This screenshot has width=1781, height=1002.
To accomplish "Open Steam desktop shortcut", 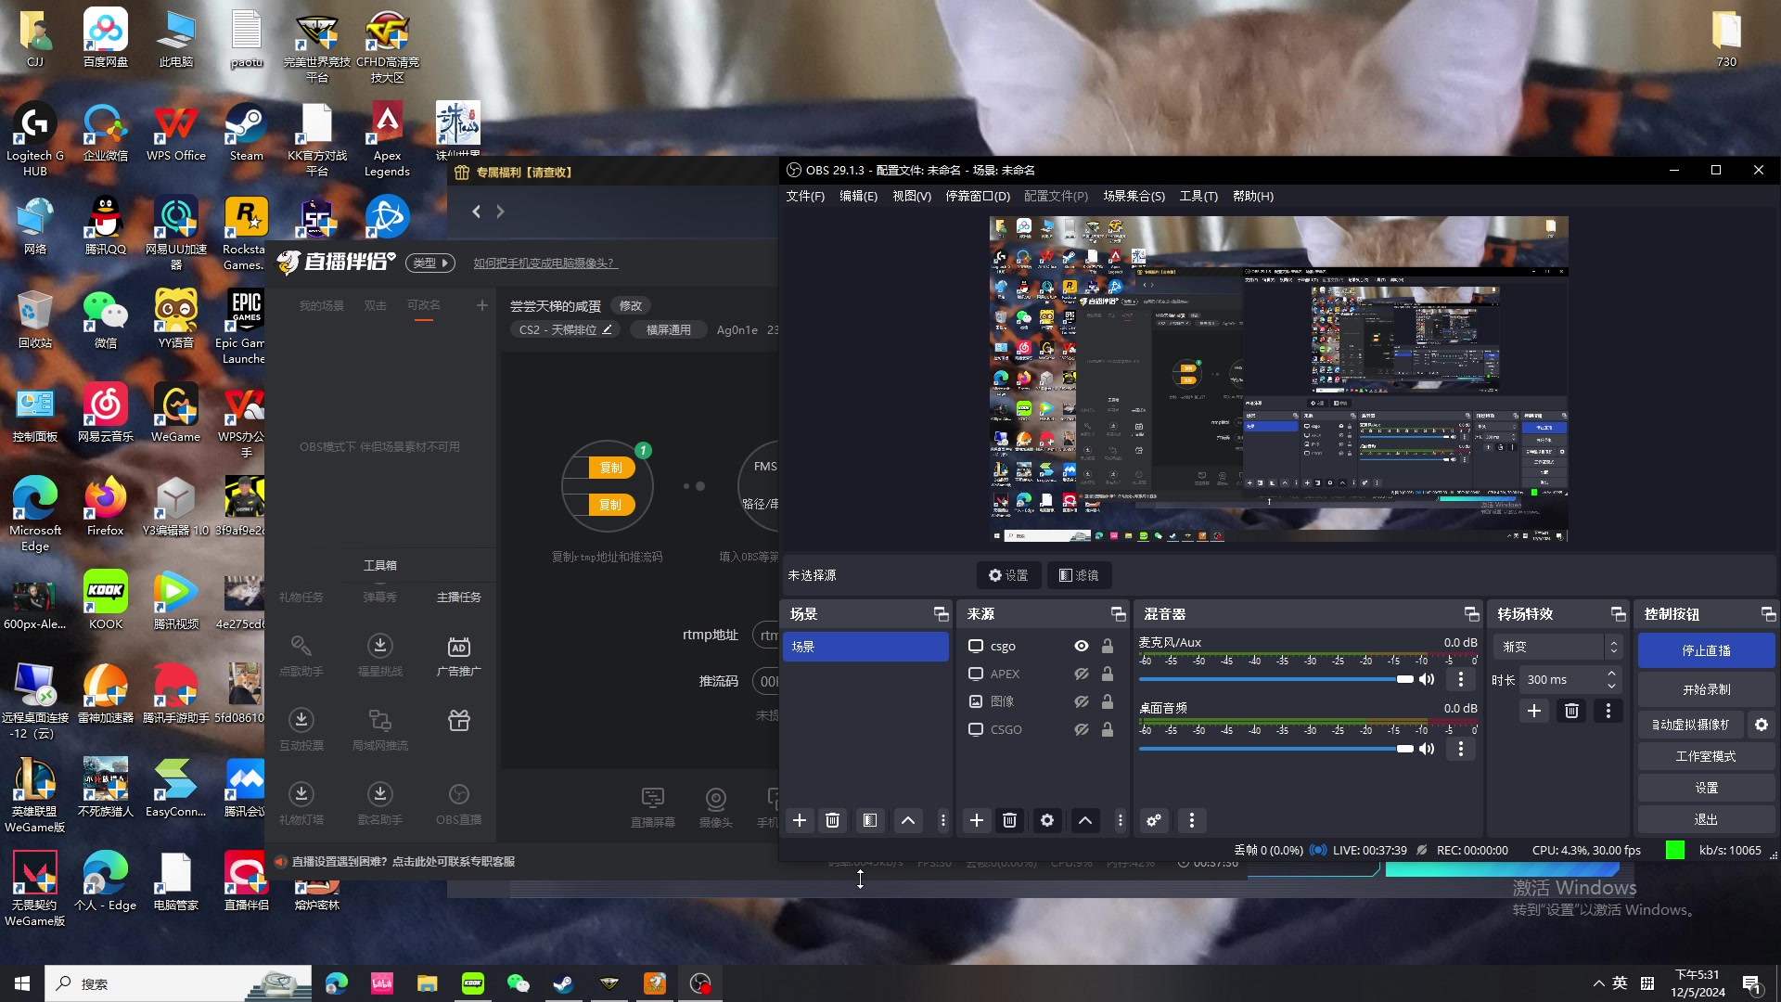I will tap(246, 132).
